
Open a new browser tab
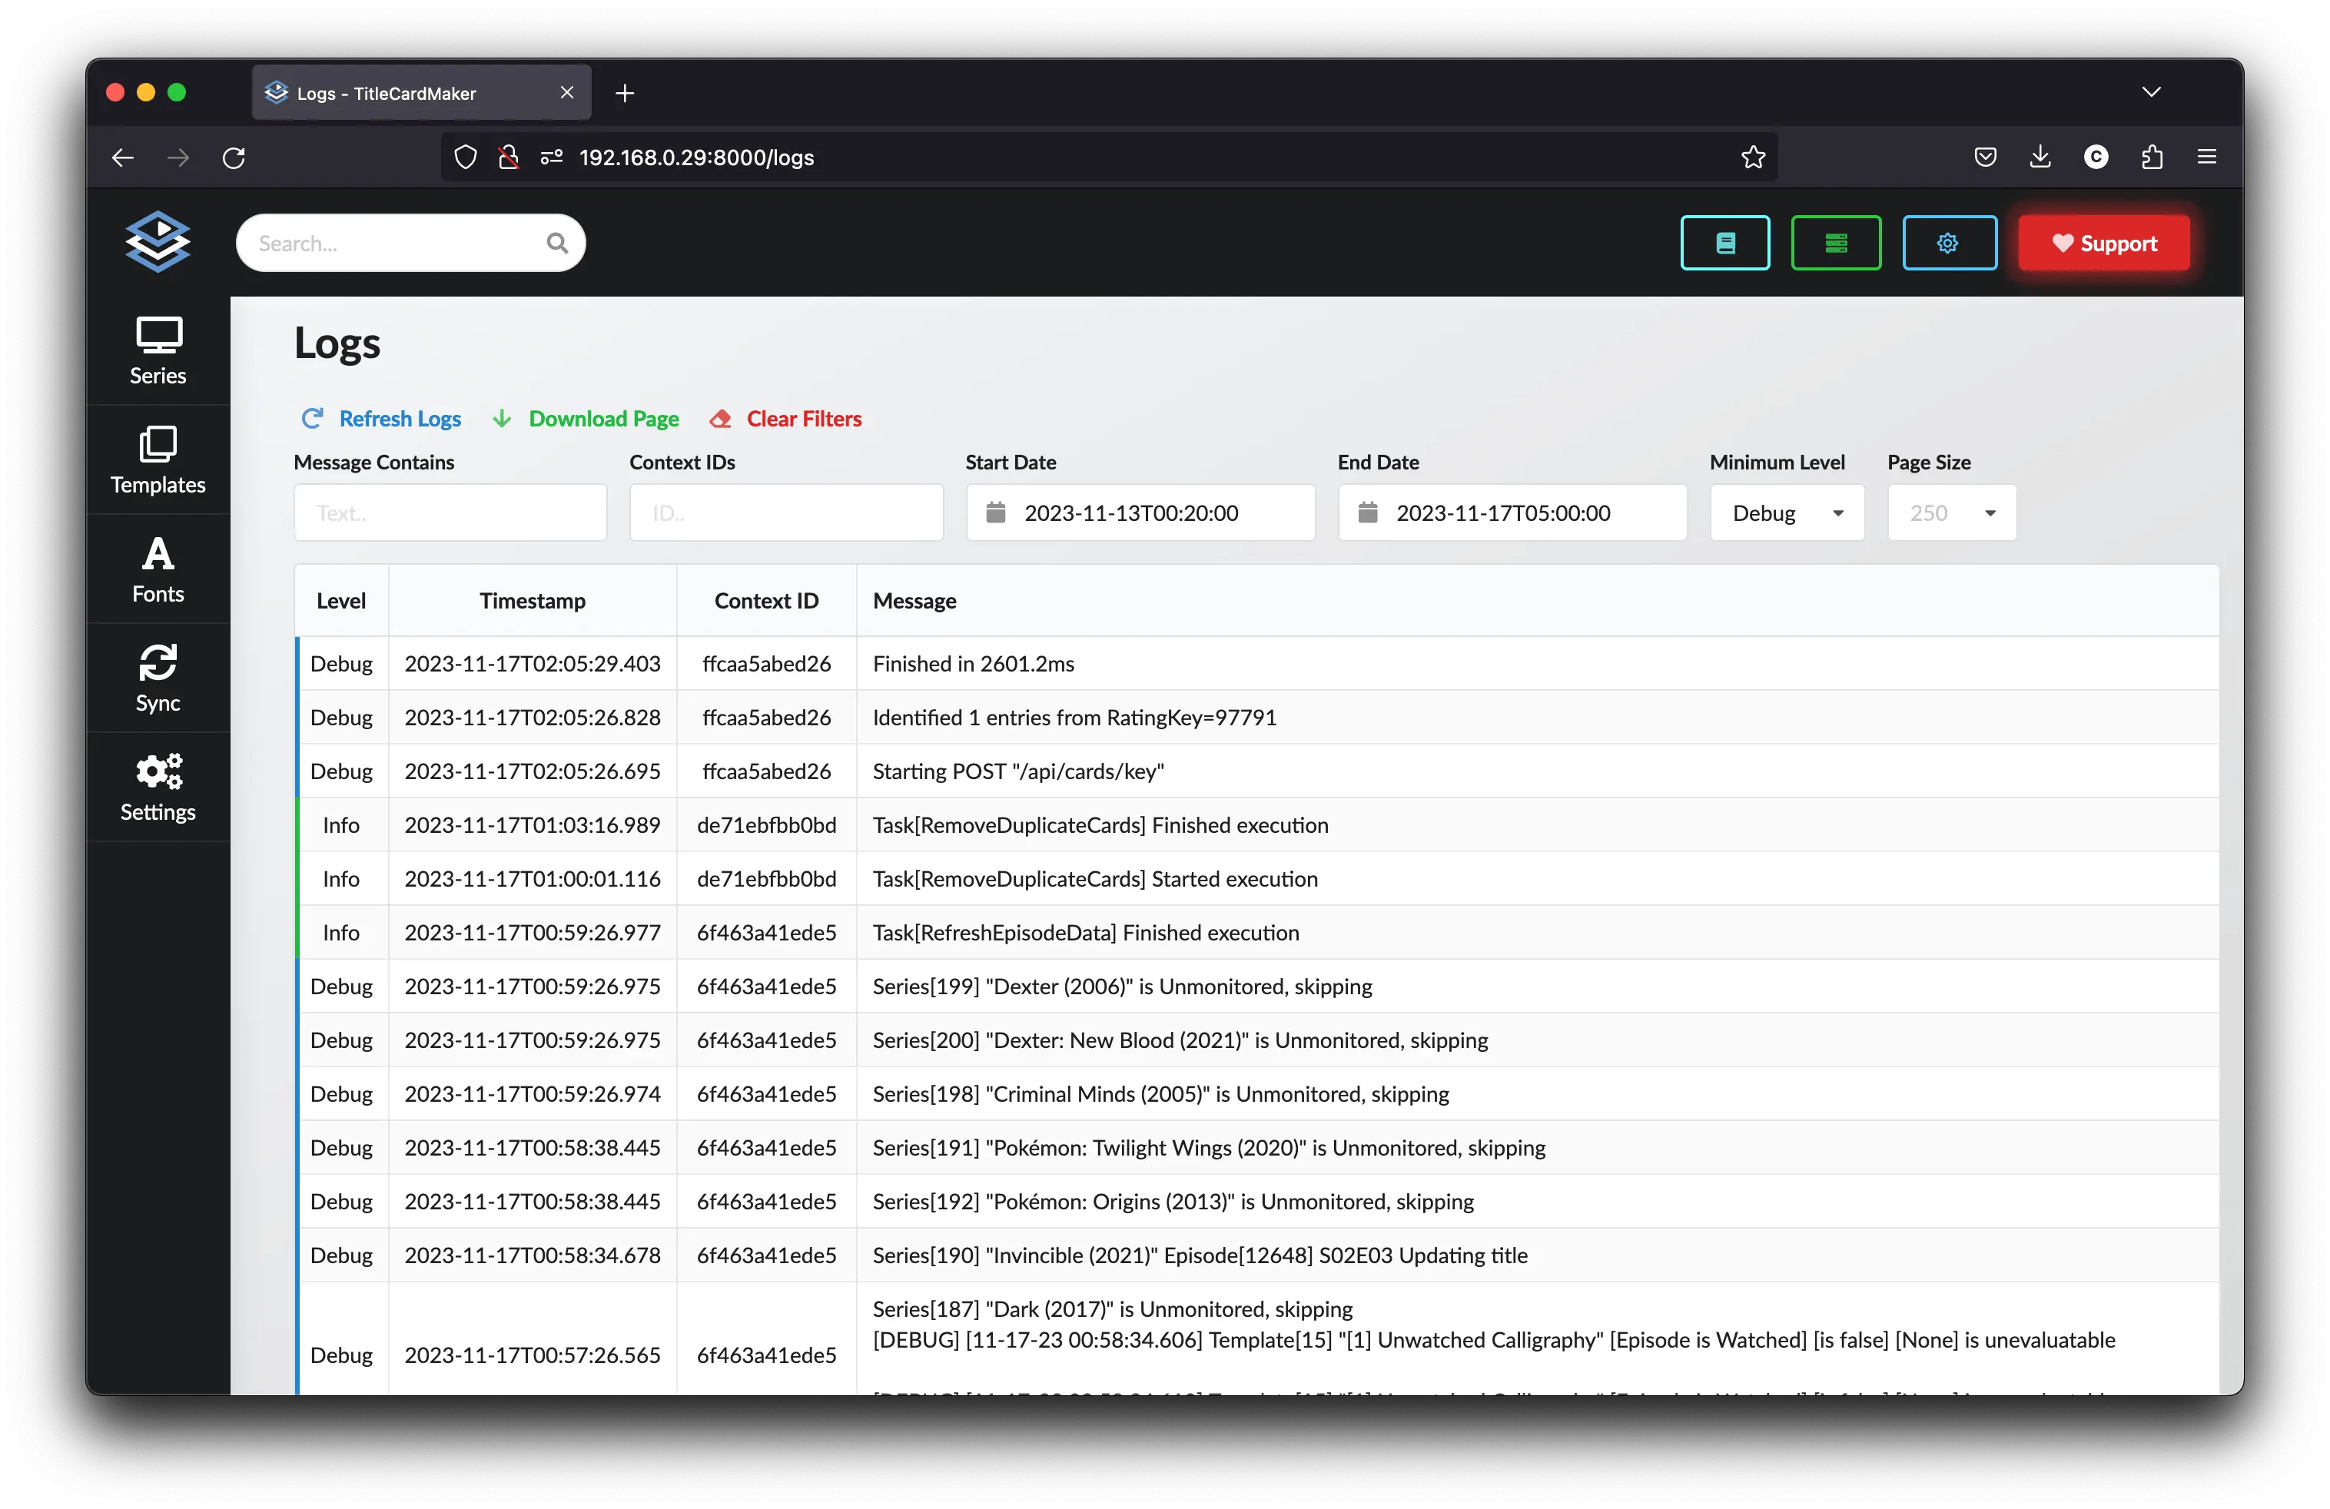point(625,93)
